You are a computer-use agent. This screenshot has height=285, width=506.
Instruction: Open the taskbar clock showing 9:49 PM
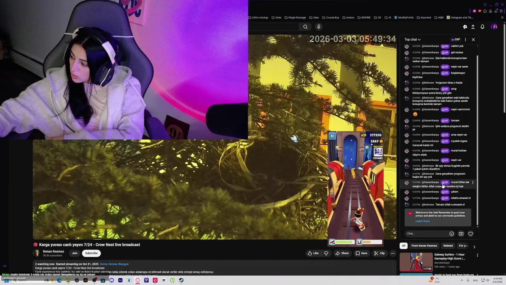coord(498,280)
